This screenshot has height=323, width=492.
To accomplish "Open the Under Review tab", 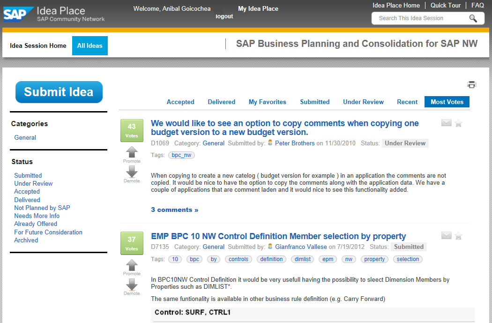I will 363,102.
